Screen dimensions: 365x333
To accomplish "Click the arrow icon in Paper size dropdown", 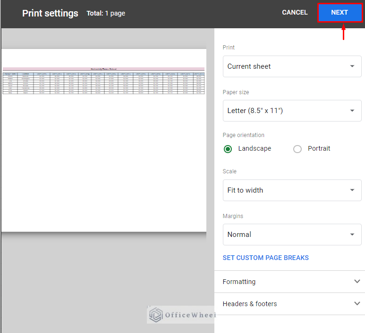I will click(x=352, y=111).
